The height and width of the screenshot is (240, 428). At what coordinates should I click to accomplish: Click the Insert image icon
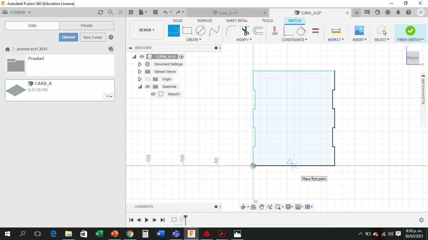[359, 31]
